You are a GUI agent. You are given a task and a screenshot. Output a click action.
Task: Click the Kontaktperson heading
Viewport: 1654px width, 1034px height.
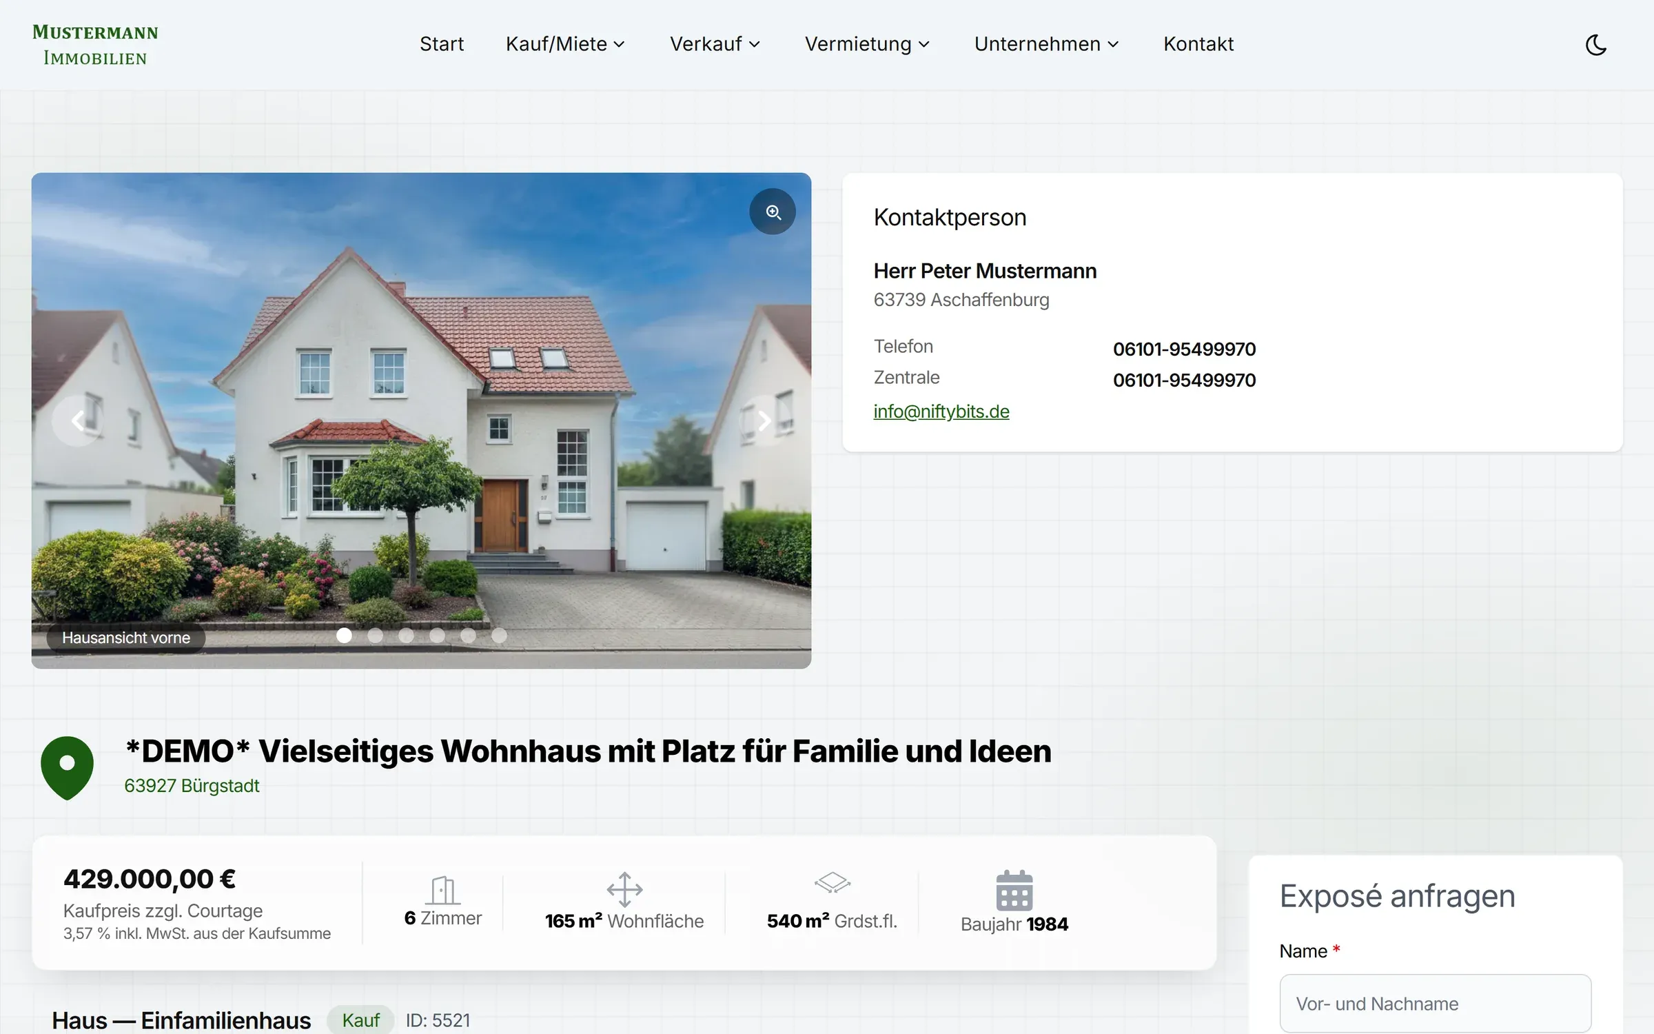[x=950, y=217]
